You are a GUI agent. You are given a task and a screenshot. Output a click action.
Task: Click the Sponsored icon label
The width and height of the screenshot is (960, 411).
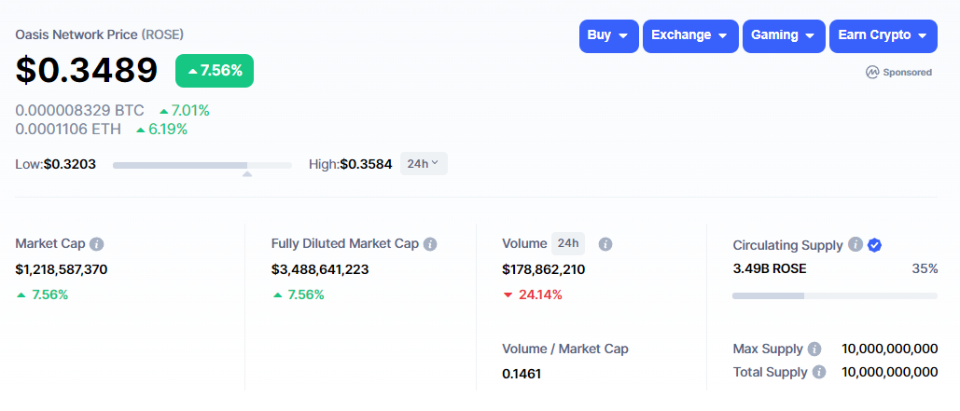(898, 72)
